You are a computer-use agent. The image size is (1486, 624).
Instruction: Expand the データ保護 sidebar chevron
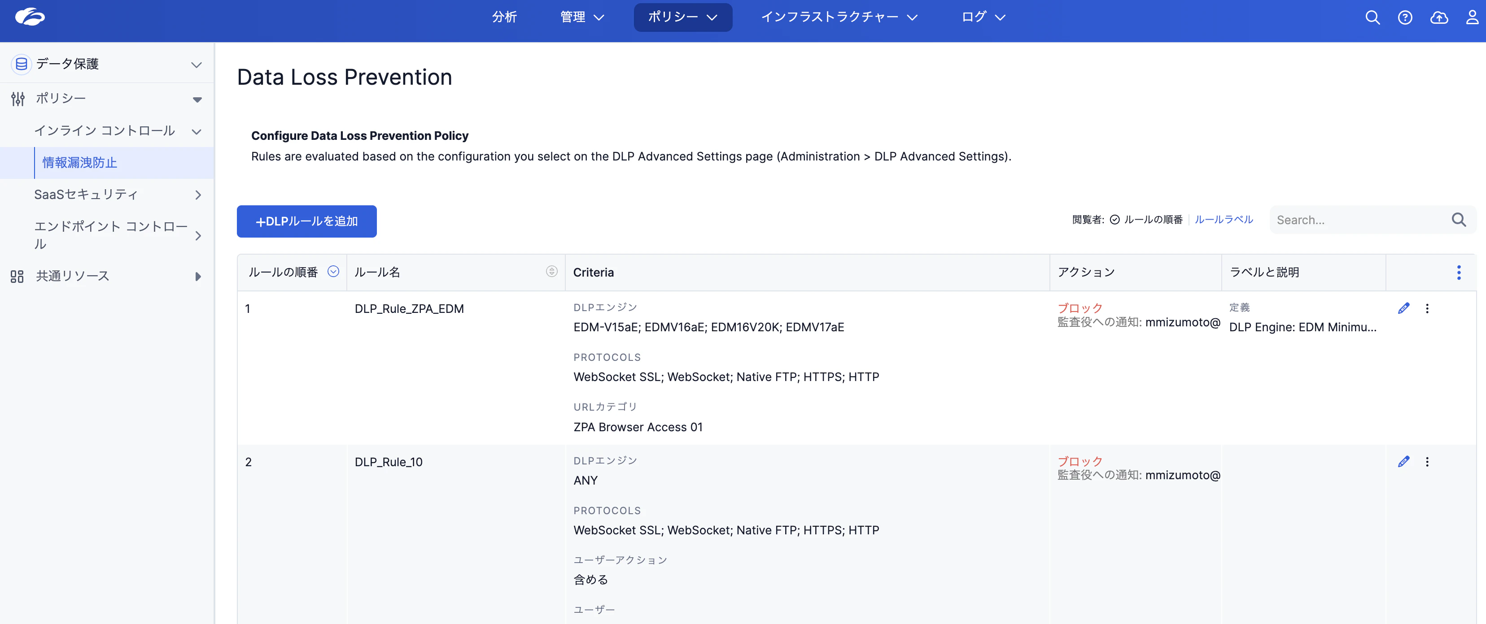pos(196,65)
